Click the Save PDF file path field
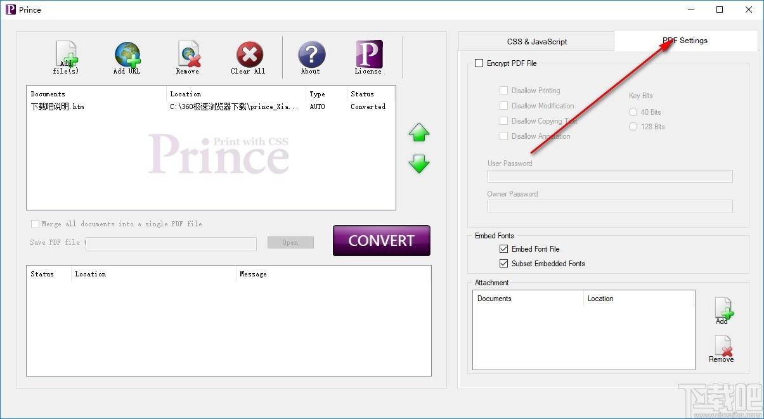Screen dimensions: 764x419 [171, 243]
